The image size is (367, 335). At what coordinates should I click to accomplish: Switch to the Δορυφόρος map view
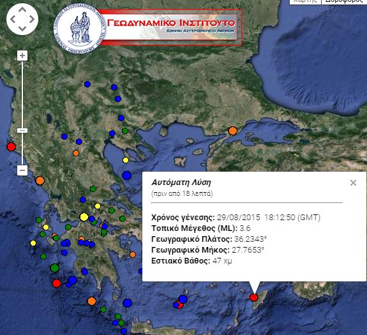click(344, 1)
